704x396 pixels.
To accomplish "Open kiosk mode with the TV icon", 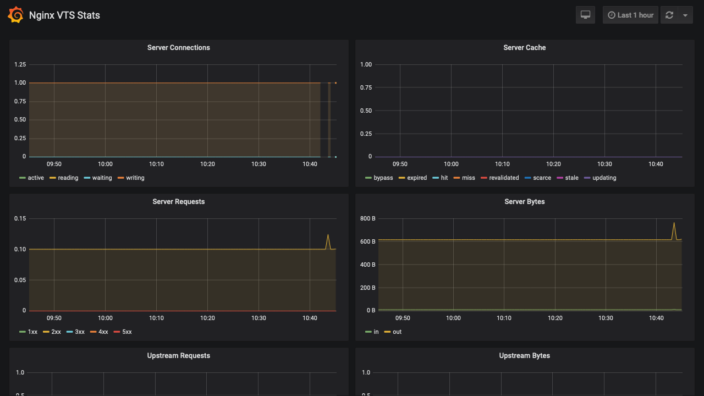I will pos(585,15).
